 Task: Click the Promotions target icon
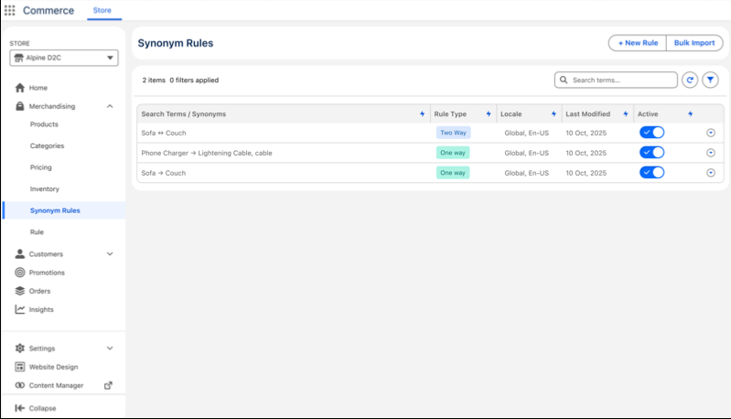click(x=19, y=273)
